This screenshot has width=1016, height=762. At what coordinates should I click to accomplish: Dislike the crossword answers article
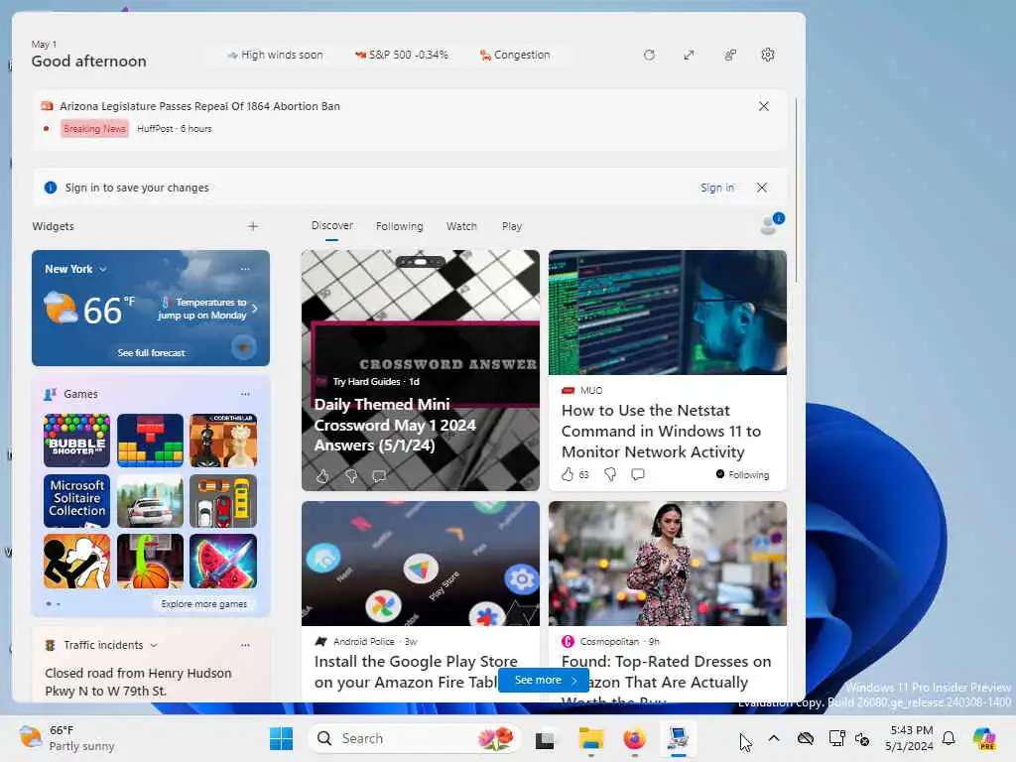351,477
